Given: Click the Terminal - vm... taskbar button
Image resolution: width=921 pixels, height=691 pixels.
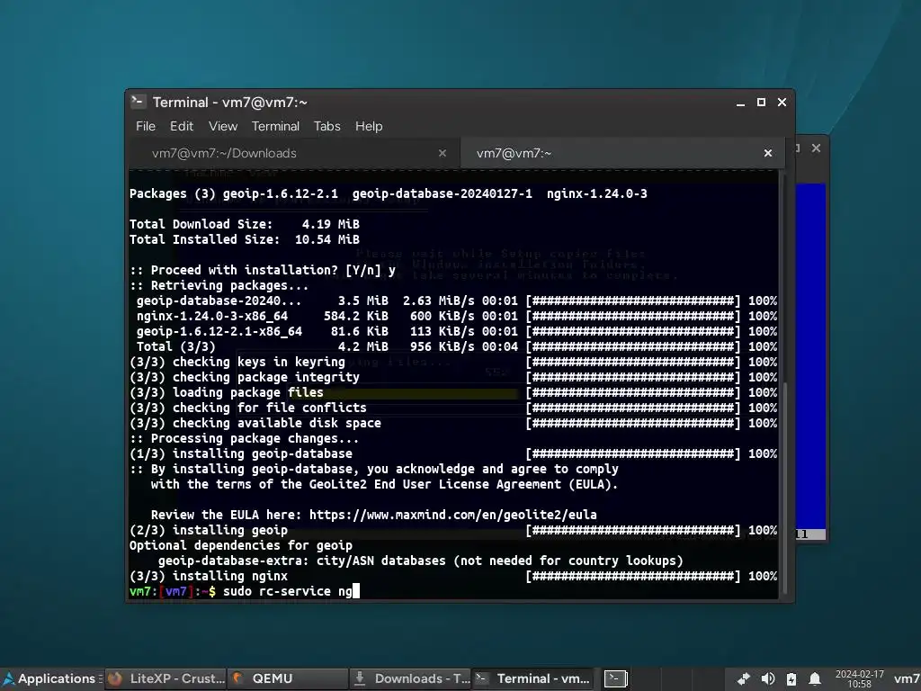Looking at the screenshot, I should click(x=532, y=678).
